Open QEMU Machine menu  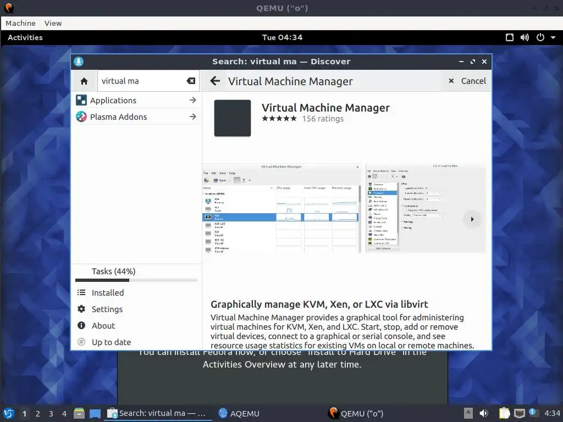point(20,23)
